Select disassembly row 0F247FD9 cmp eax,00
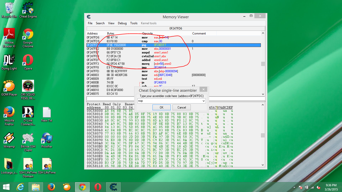Image resolution: width=342 pixels, height=192 pixels. (174, 41)
